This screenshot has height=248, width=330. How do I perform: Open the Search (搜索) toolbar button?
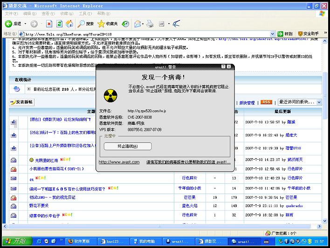coord(85,24)
